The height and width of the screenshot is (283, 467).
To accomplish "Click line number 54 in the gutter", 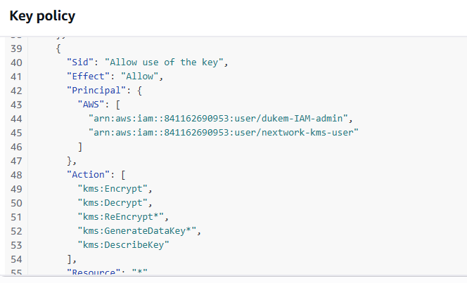I will pos(16,258).
